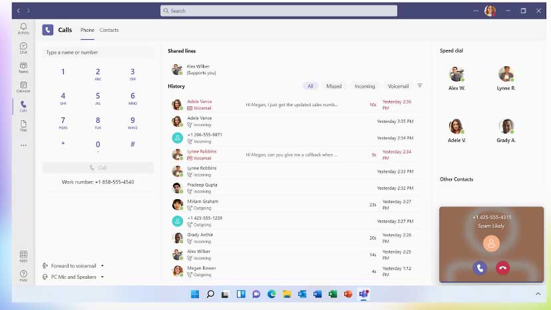Screen dimensions: 551x310
Task: Select the All history filter
Action: pos(310,86)
